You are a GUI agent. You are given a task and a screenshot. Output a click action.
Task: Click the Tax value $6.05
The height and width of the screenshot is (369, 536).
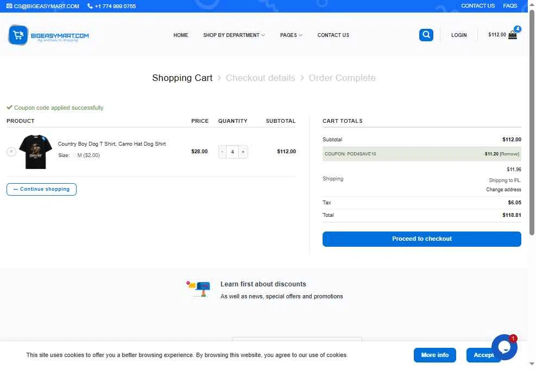click(x=514, y=203)
